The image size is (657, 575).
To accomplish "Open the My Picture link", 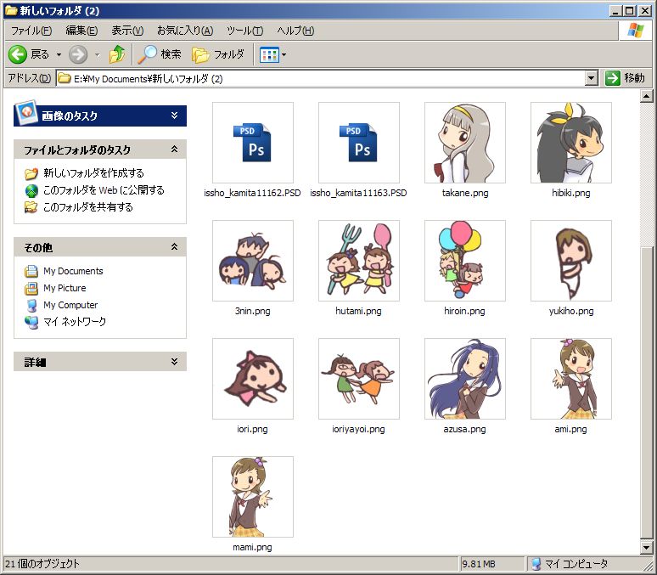I will pyautogui.click(x=65, y=288).
